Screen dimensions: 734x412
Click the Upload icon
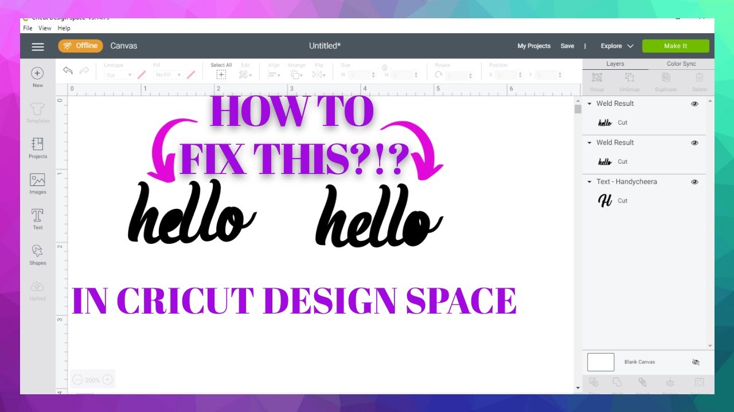click(37, 286)
